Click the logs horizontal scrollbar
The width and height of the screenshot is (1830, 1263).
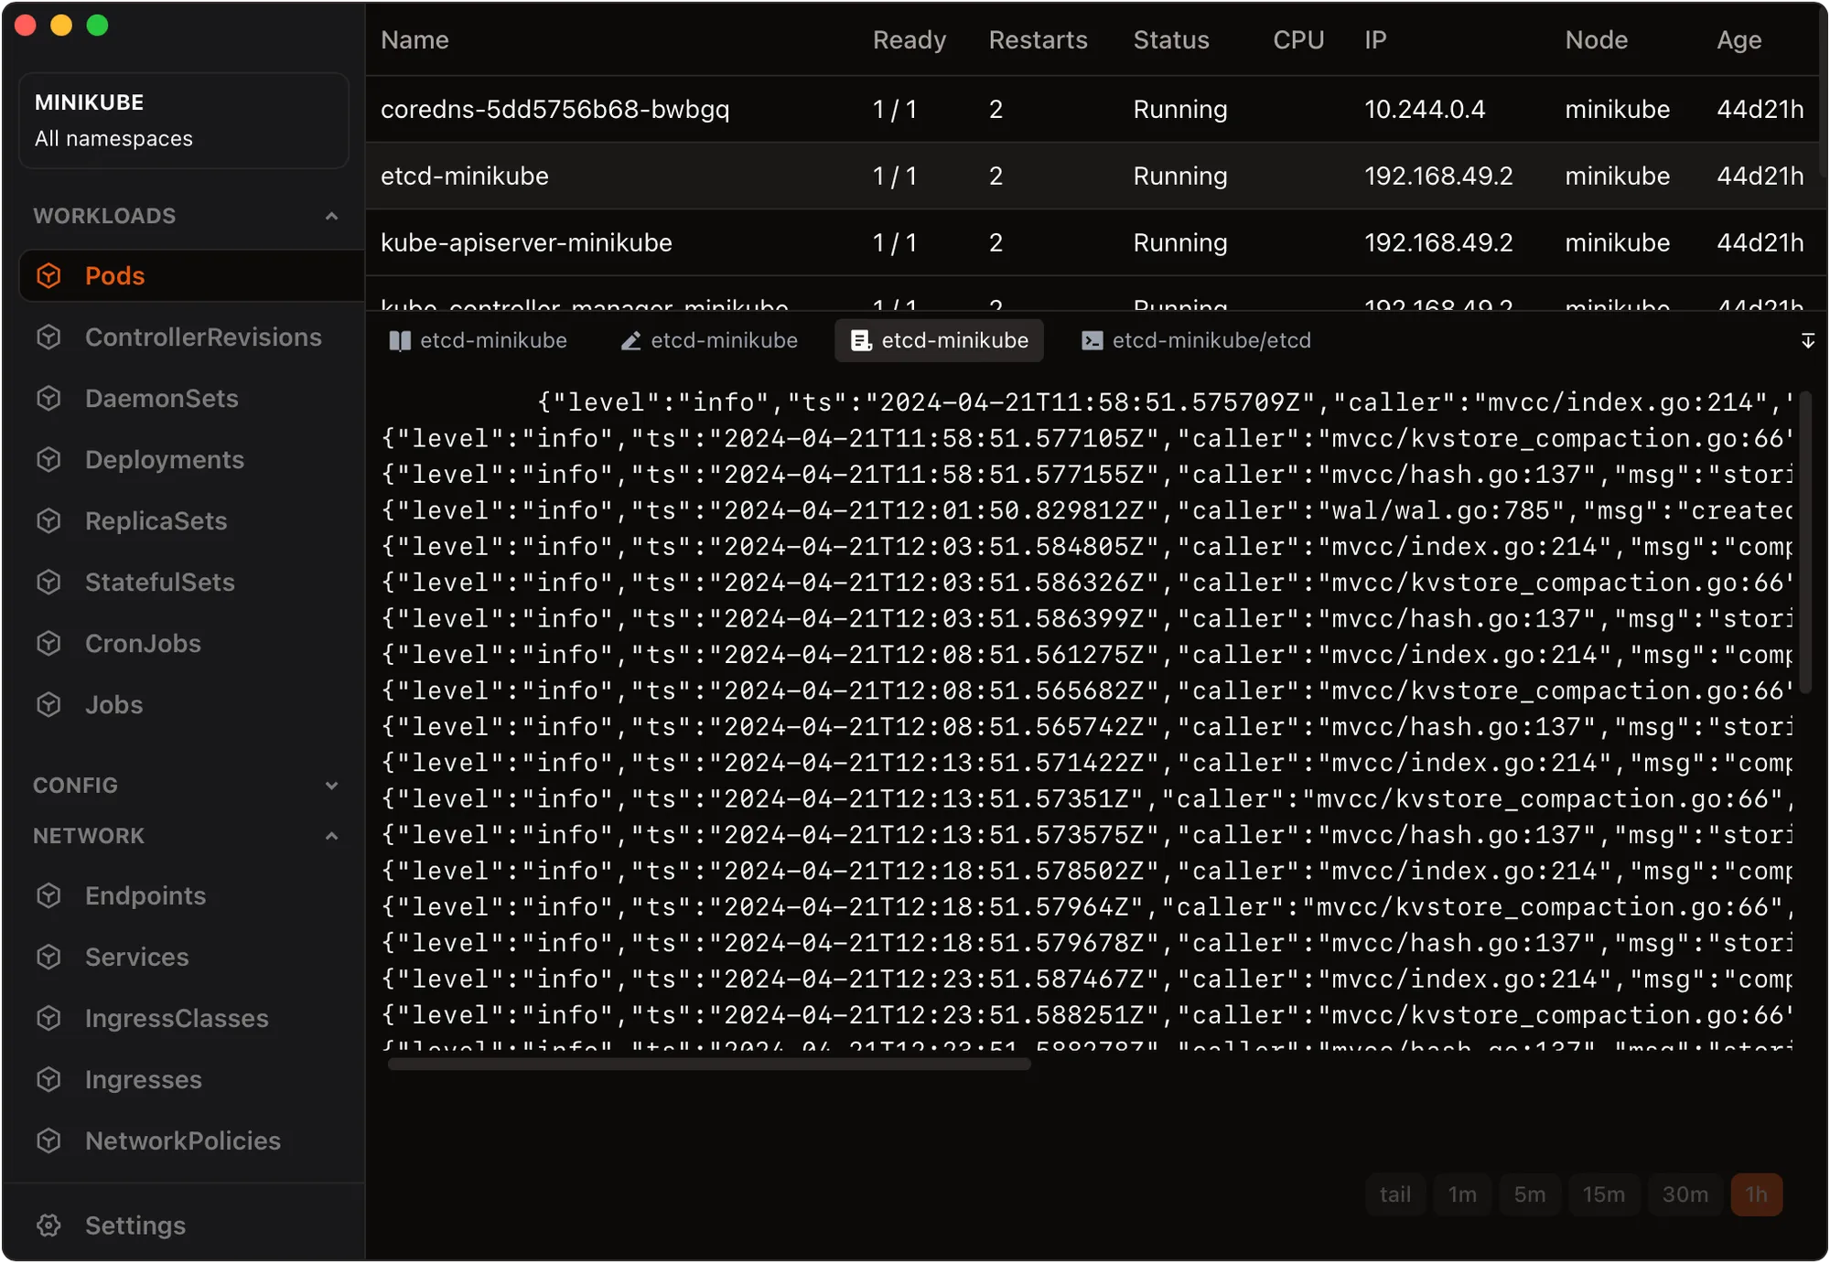[709, 1064]
